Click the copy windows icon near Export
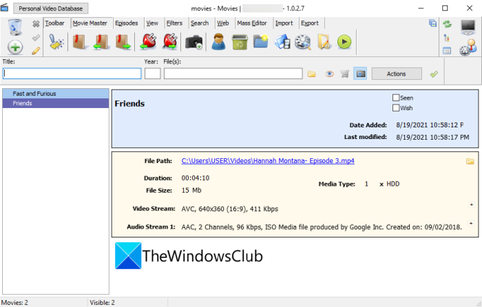 [433, 23]
